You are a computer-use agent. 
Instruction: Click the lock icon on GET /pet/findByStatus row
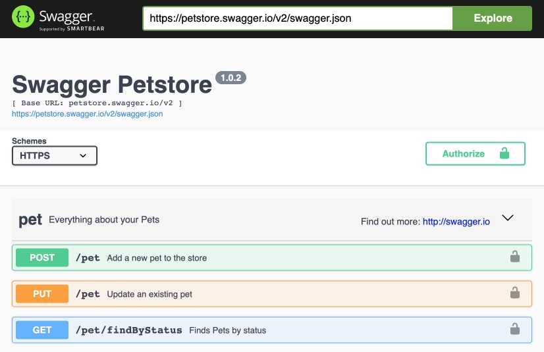[515, 329]
